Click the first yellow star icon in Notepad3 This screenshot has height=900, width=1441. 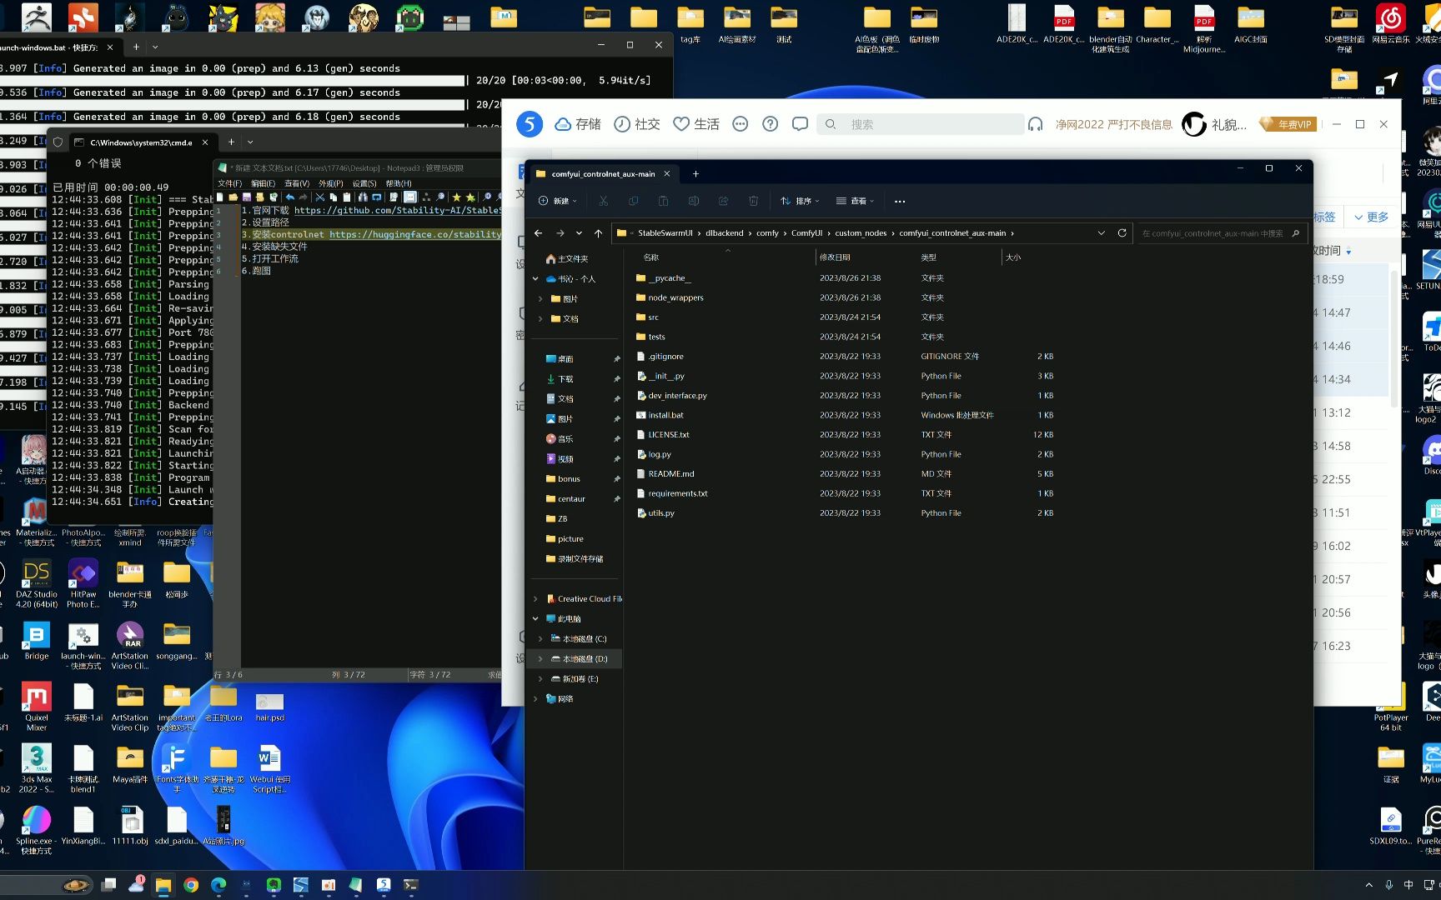(x=456, y=197)
